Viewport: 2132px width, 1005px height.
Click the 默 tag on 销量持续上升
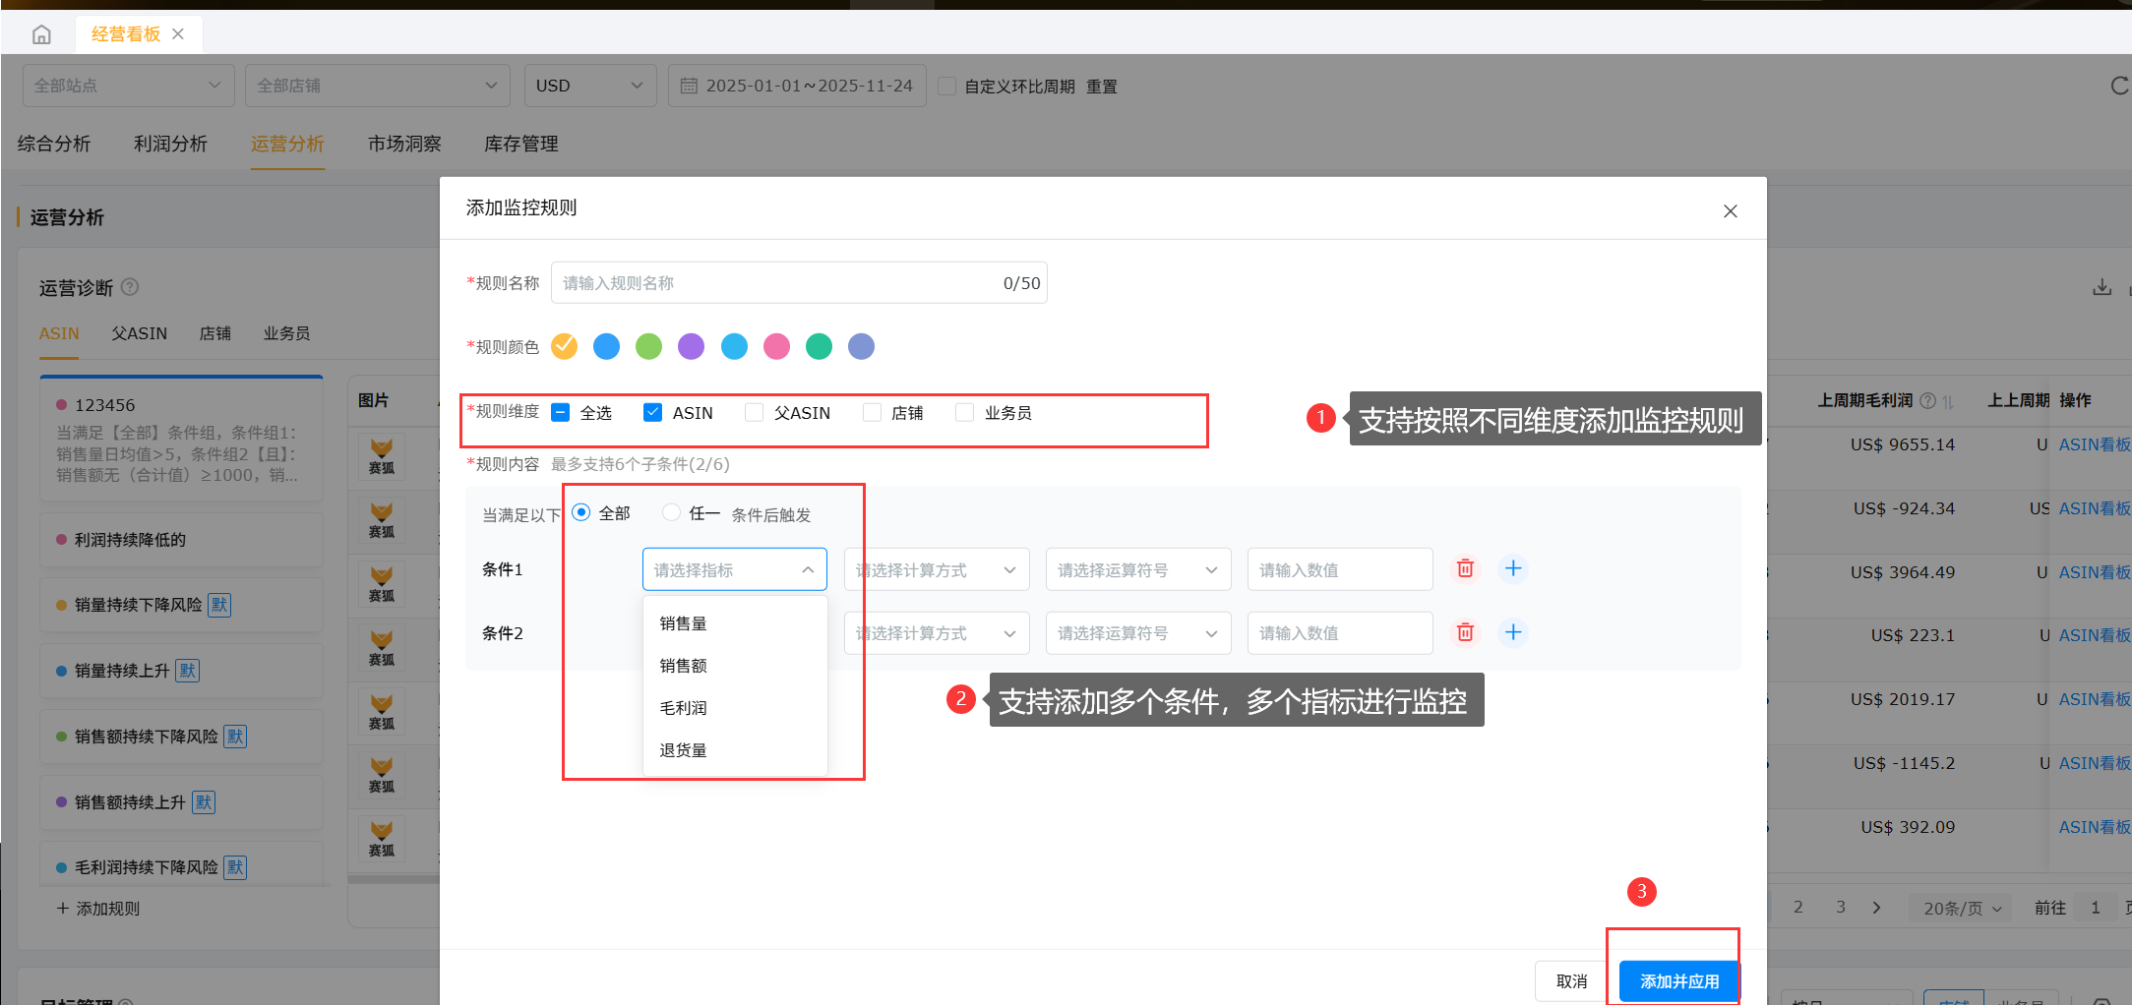(x=187, y=671)
